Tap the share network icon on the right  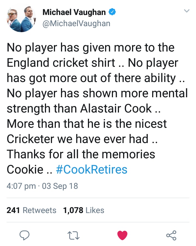(x=171, y=235)
